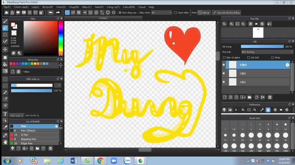Zoom in on Navigator panel
The width and height of the screenshot is (295, 165).
coord(231,24)
